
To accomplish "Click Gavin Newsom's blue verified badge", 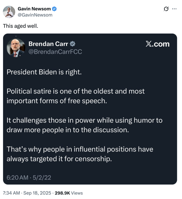I will [x=54, y=9].
